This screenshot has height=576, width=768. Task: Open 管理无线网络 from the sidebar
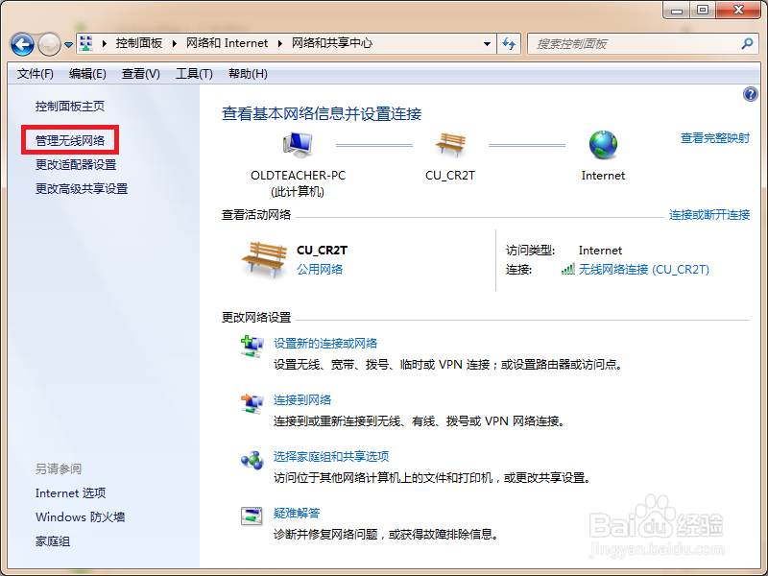[69, 140]
